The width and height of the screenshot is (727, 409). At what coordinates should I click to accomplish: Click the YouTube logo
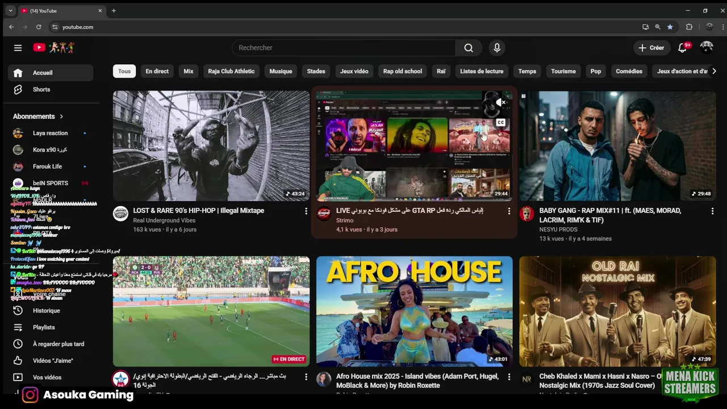(39, 48)
